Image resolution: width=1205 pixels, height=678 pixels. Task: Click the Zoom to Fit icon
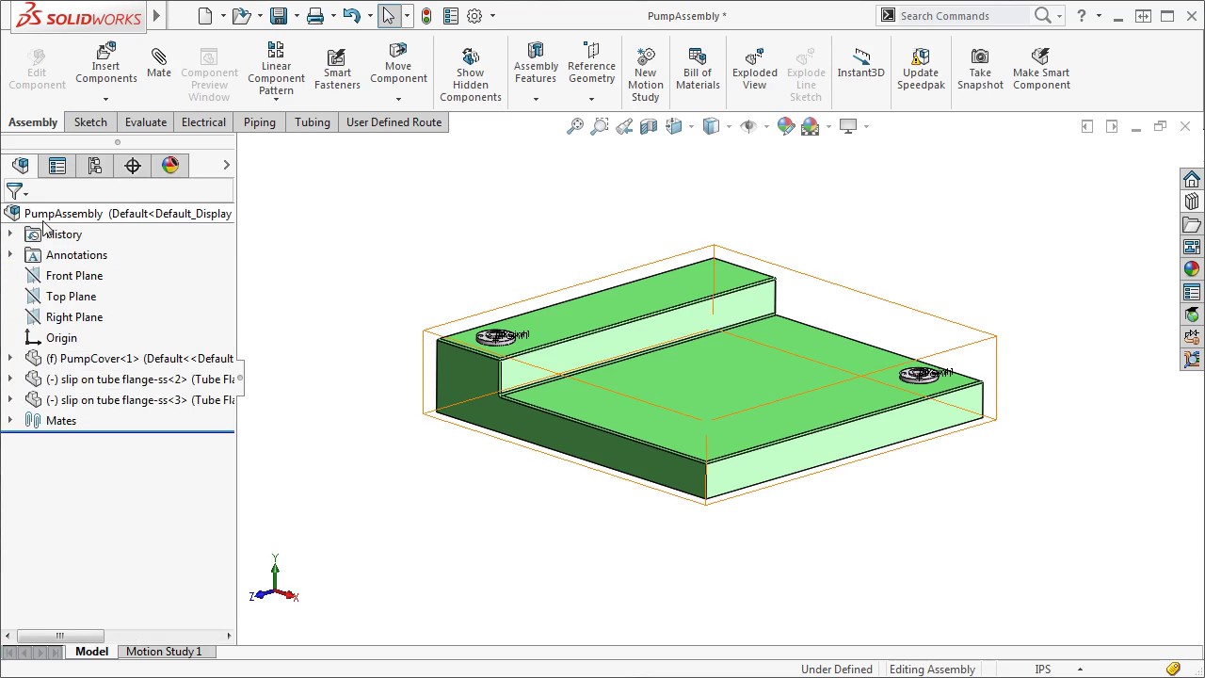click(x=575, y=126)
